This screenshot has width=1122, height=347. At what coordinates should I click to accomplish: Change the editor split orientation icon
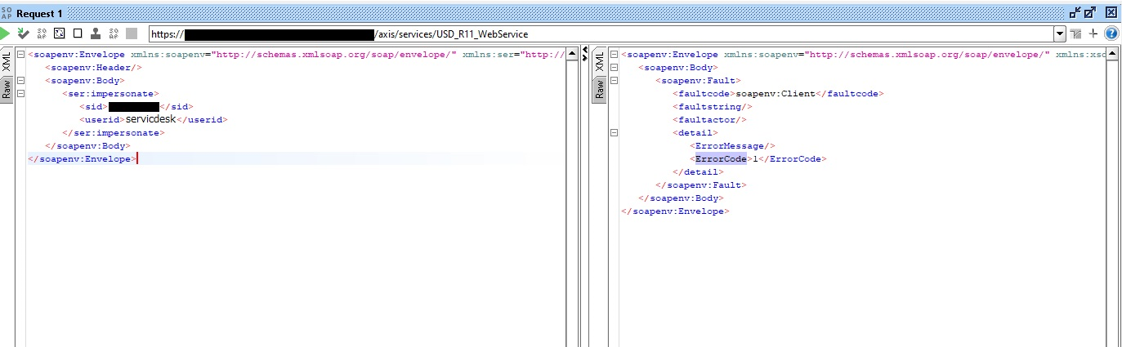coord(1075,33)
